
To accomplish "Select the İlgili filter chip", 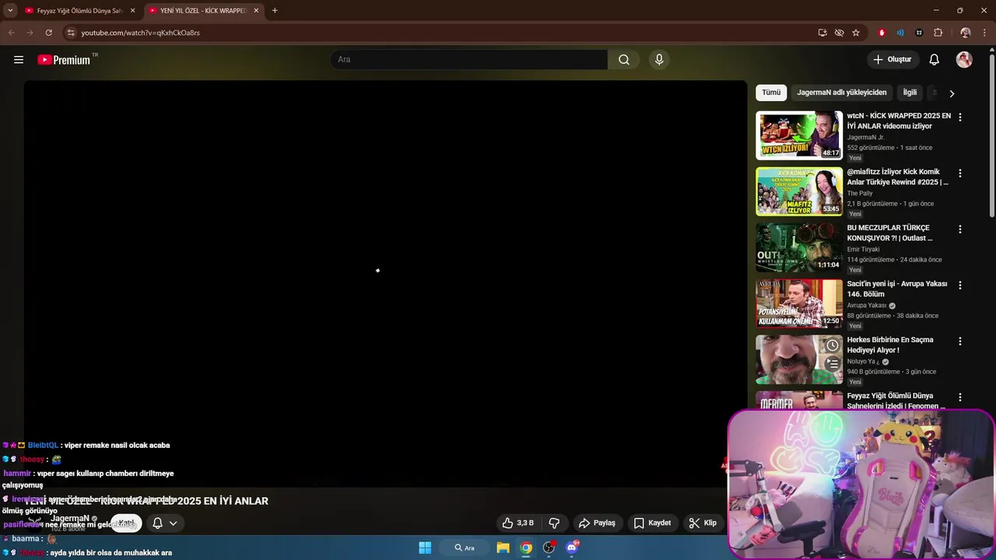I will point(910,93).
